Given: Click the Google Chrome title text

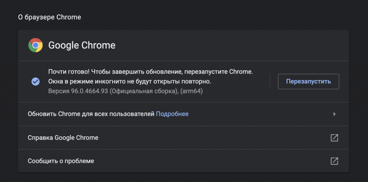Looking at the screenshot, I should pyautogui.click(x=82, y=46).
